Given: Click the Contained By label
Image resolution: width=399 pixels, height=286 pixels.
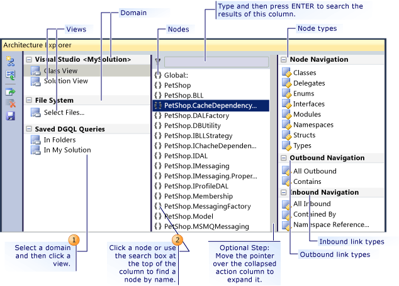Looking at the screenshot, I should click(315, 214).
